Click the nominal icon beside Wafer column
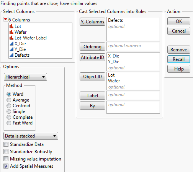This screenshot has height=172, width=193. click(11, 32)
